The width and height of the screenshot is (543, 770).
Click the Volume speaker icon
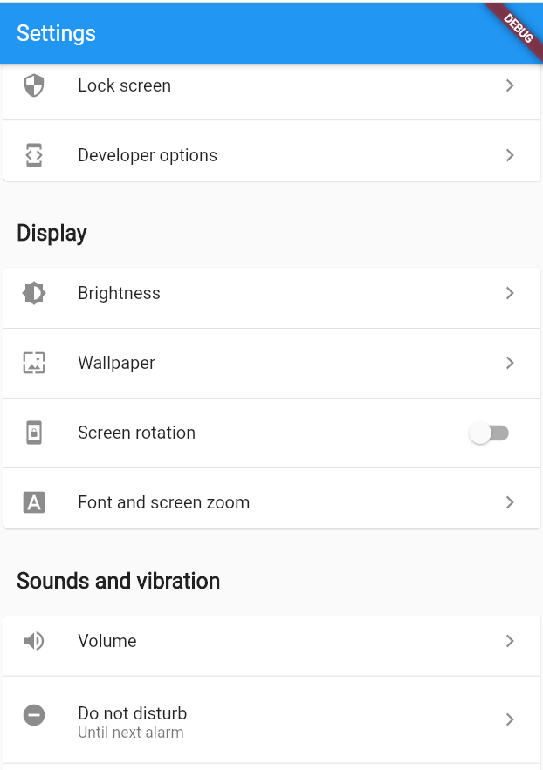33,641
